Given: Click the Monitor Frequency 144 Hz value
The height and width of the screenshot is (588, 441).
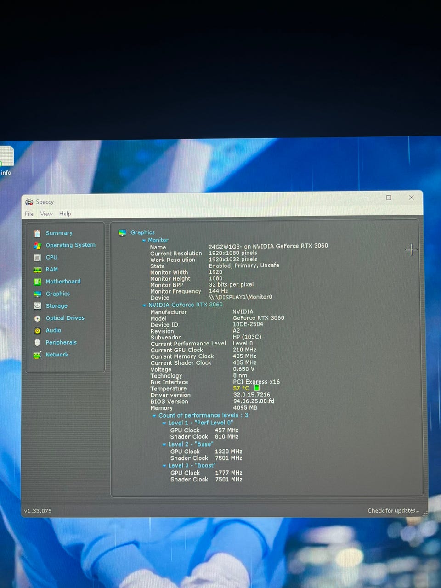Looking at the screenshot, I should (218, 291).
